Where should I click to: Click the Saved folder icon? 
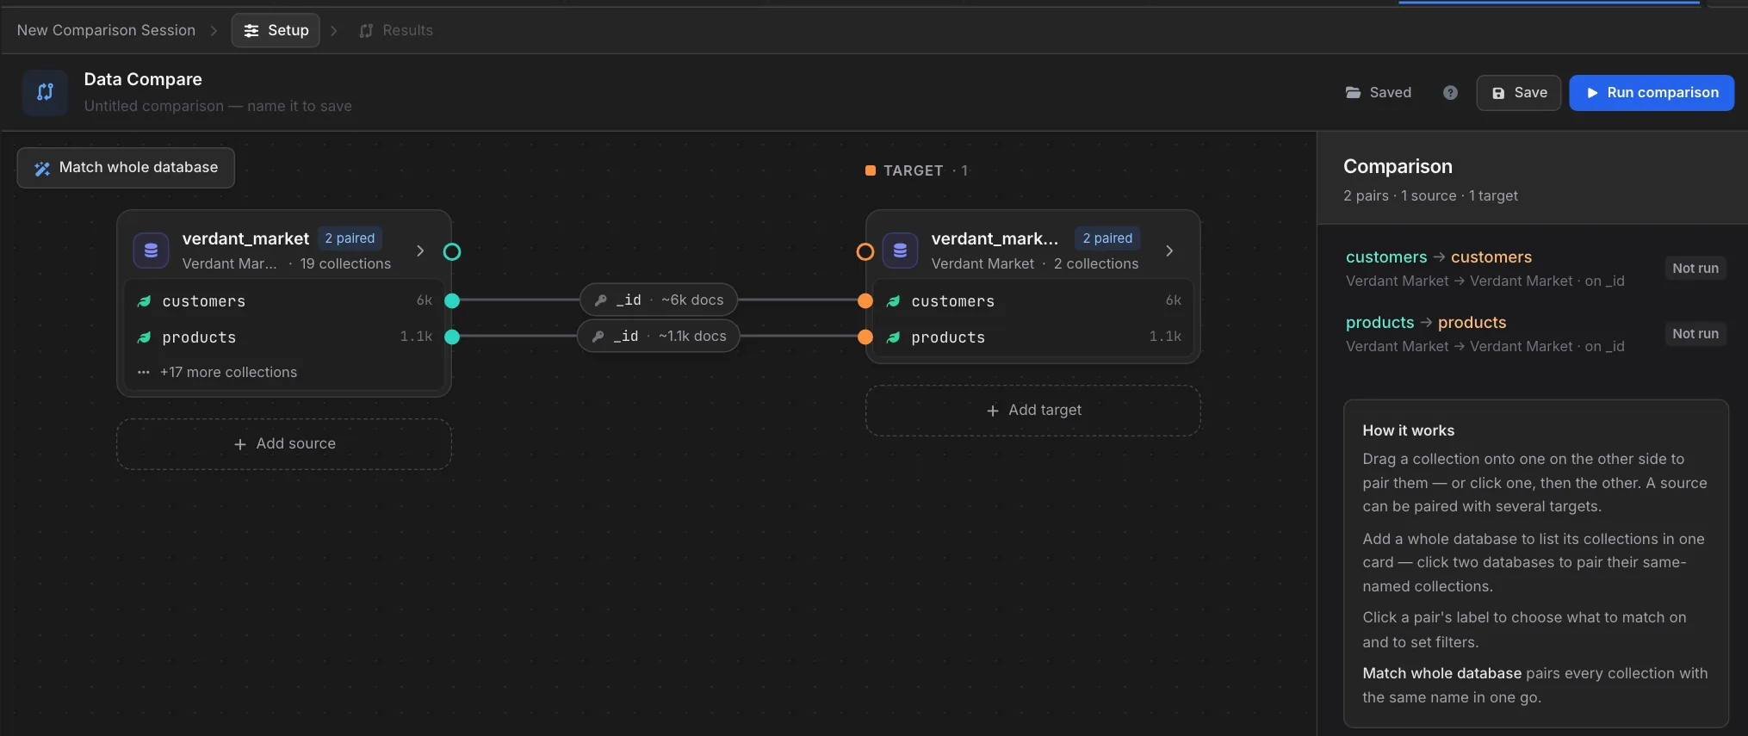pyautogui.click(x=1354, y=92)
